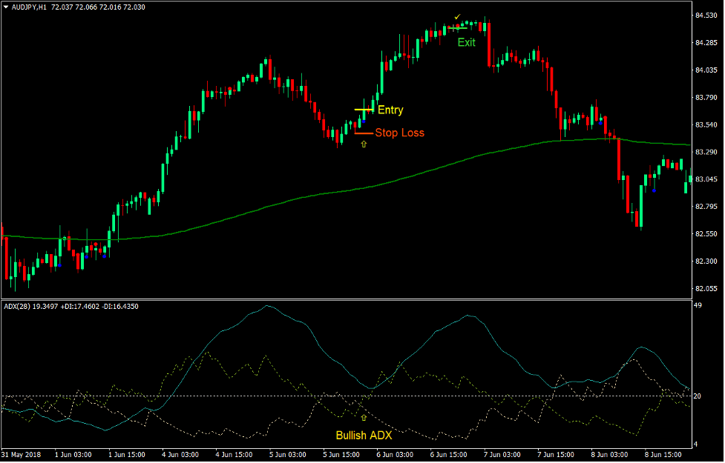Select the orange Stop Loss text label
Image resolution: width=725 pixels, height=463 pixels.
399,133
